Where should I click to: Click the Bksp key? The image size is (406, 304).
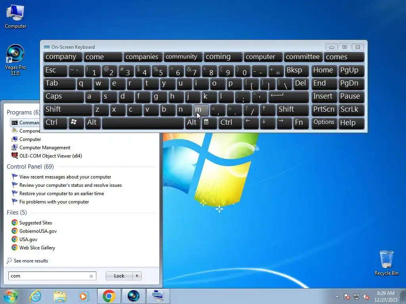[297, 71]
